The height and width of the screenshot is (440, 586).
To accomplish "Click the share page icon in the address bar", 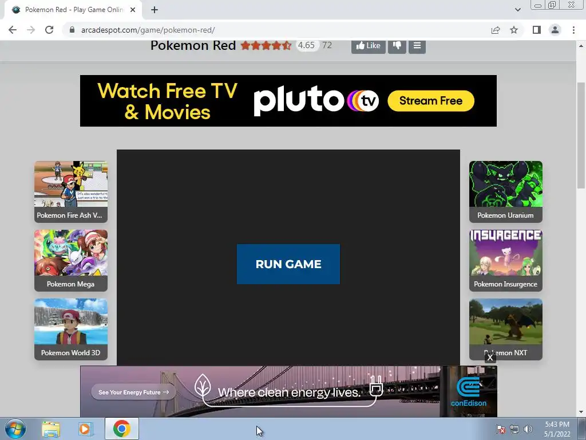I will coord(496,30).
